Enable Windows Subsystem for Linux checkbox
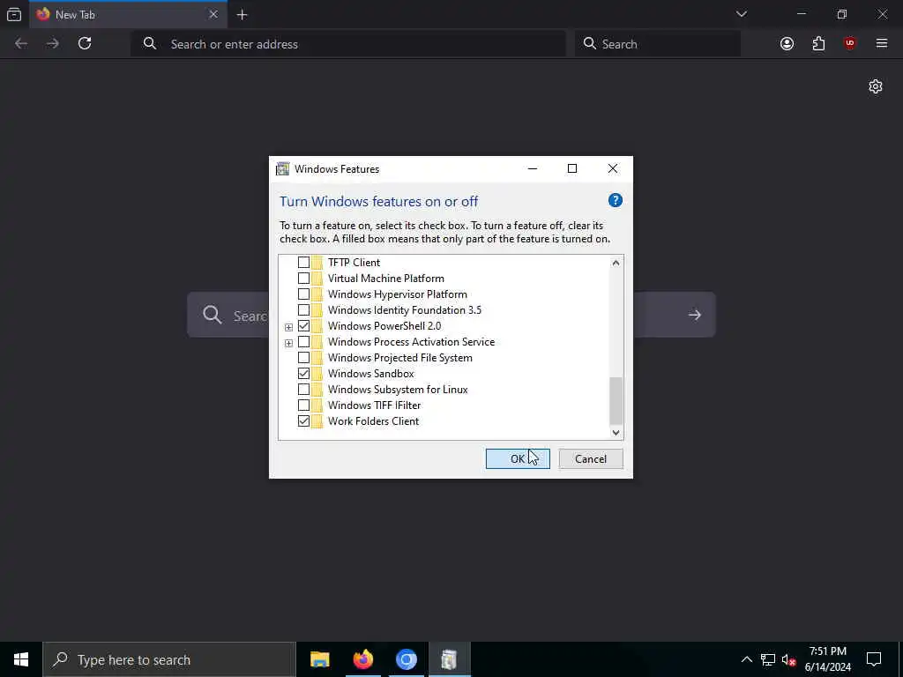This screenshot has width=903, height=677. pyautogui.click(x=303, y=390)
